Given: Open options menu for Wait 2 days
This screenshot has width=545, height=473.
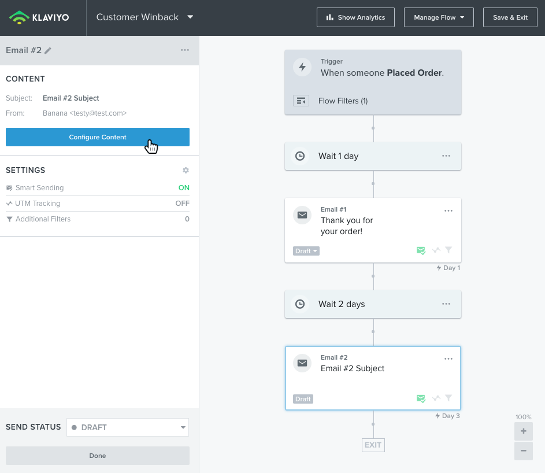Looking at the screenshot, I should point(446,304).
